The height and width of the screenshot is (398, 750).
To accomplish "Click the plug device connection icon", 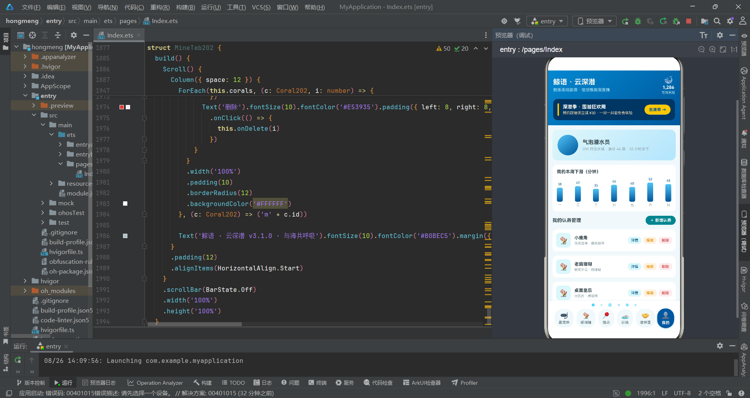I will tap(517, 21).
